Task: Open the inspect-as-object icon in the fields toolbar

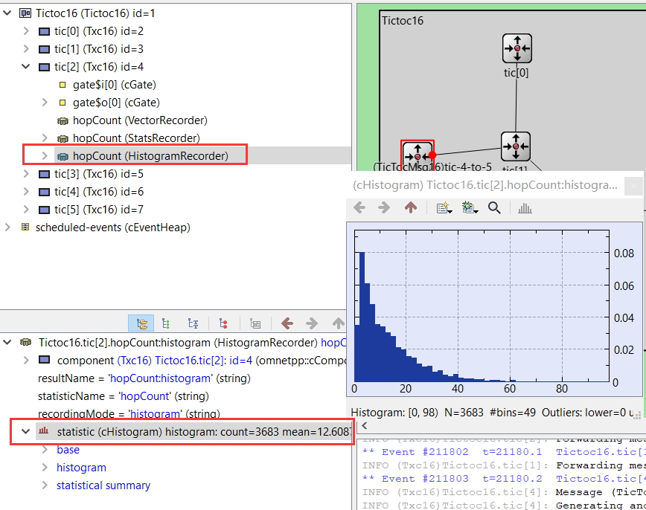Action: point(255,323)
